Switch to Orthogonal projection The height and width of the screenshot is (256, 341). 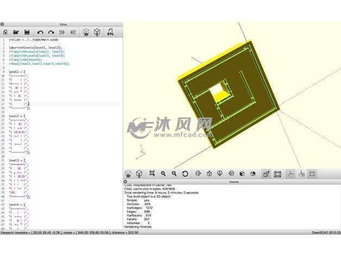pyautogui.click(x=277, y=174)
